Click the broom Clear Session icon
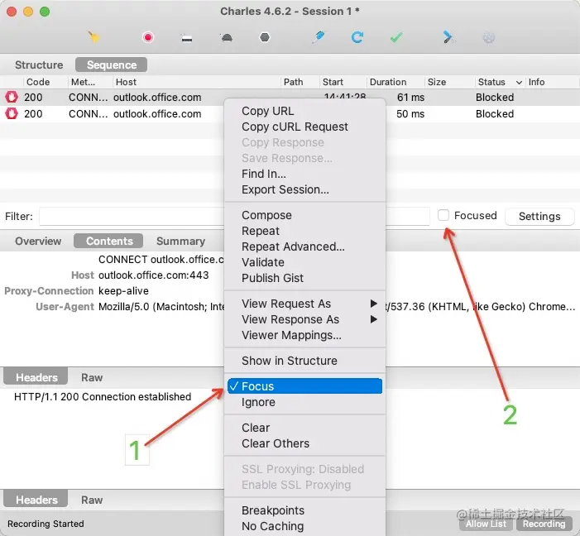The height and width of the screenshot is (536, 580). (94, 37)
